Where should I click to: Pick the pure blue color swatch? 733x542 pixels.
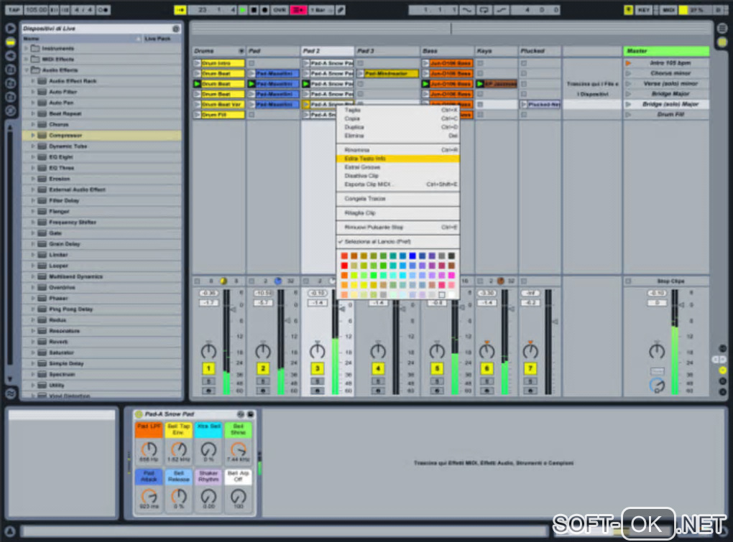[412, 256]
